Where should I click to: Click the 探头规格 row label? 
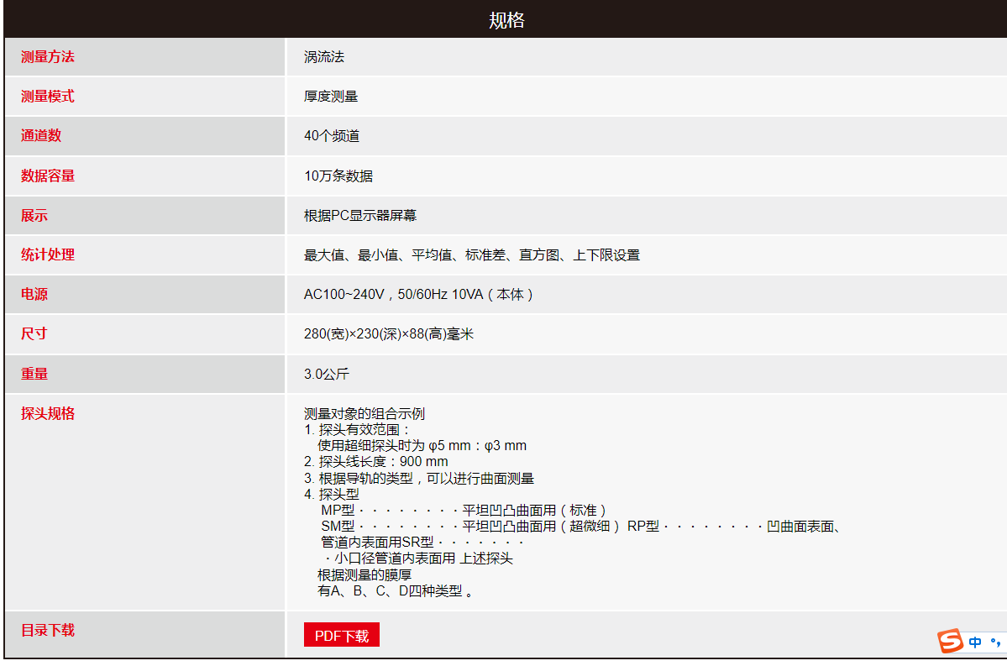pos(48,413)
